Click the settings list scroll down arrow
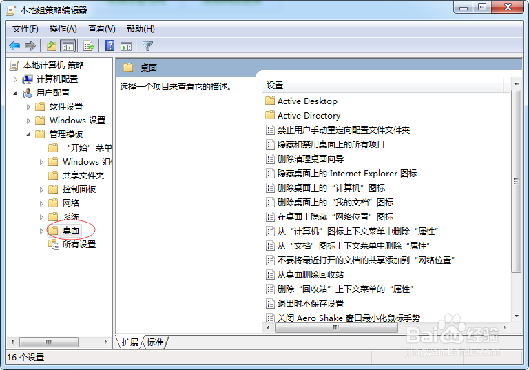Viewport: 529px width, 370px height. 517,317
